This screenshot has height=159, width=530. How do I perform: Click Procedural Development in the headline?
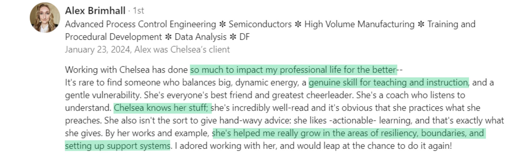tap(113, 37)
